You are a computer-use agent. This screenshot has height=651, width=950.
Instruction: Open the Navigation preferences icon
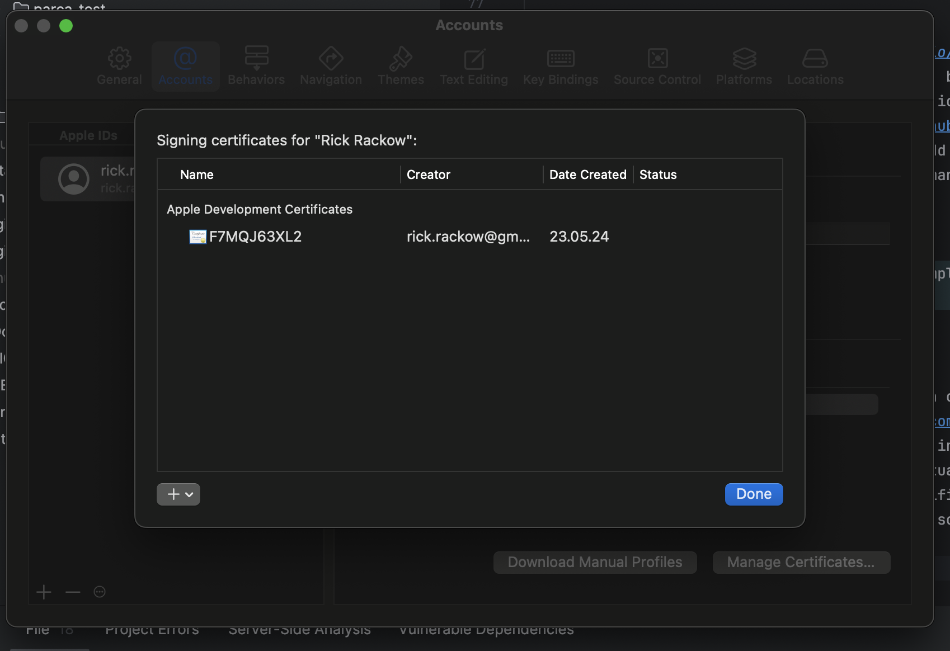[331, 58]
